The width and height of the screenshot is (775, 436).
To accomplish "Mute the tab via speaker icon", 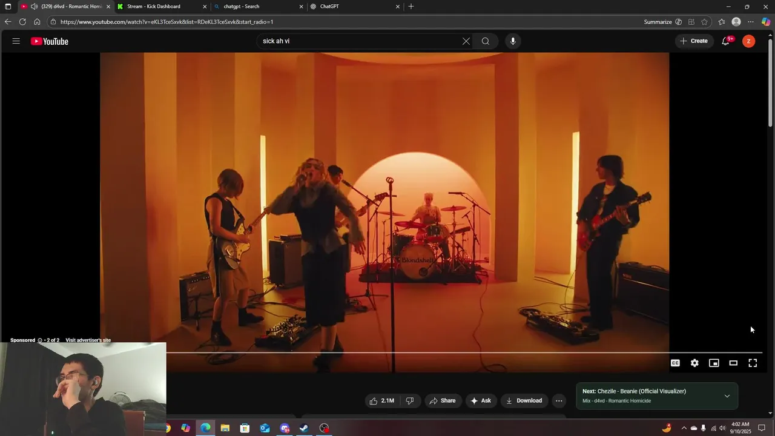I will 34,7.
